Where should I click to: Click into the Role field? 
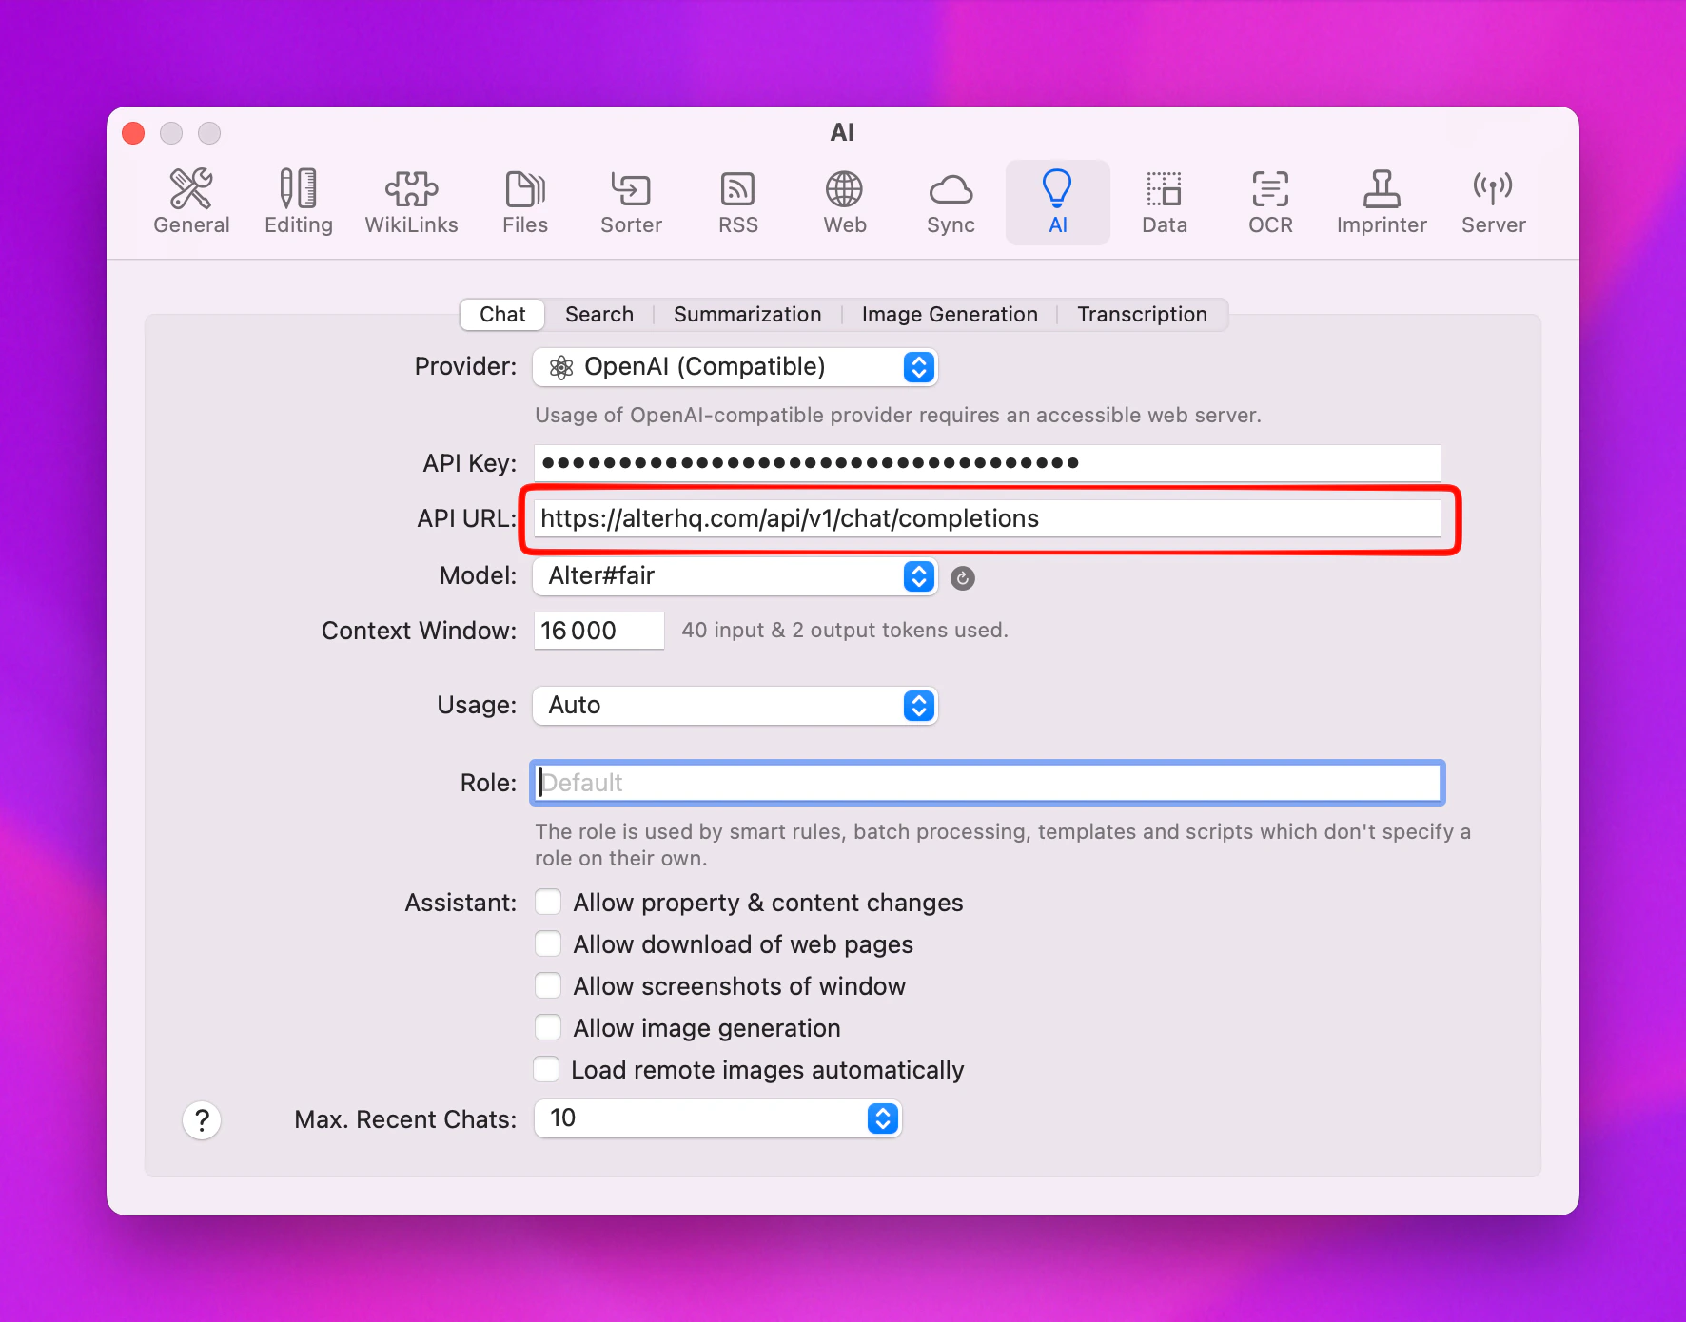point(988,783)
